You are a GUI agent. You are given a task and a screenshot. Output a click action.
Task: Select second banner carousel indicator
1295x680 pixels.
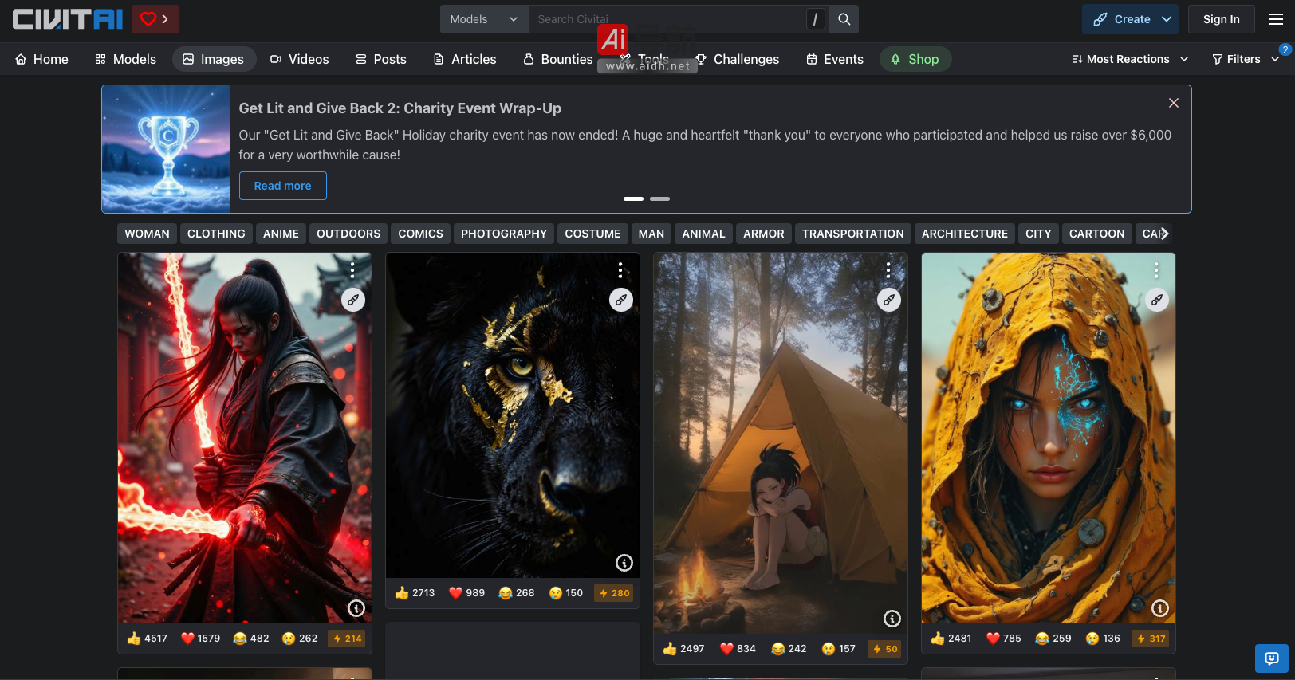pos(659,198)
